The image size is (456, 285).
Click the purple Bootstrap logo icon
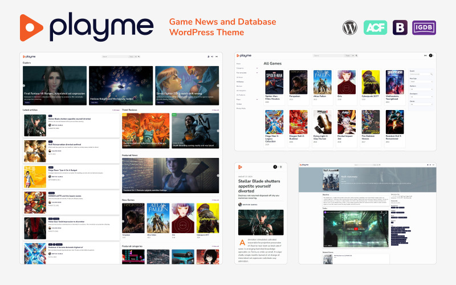pos(401,27)
